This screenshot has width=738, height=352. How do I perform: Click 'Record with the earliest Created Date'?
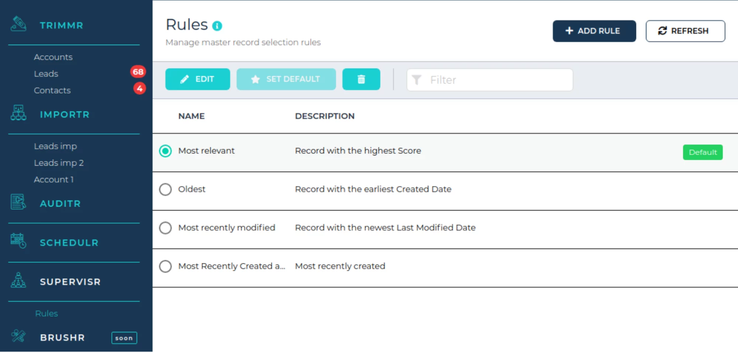pyautogui.click(x=373, y=189)
